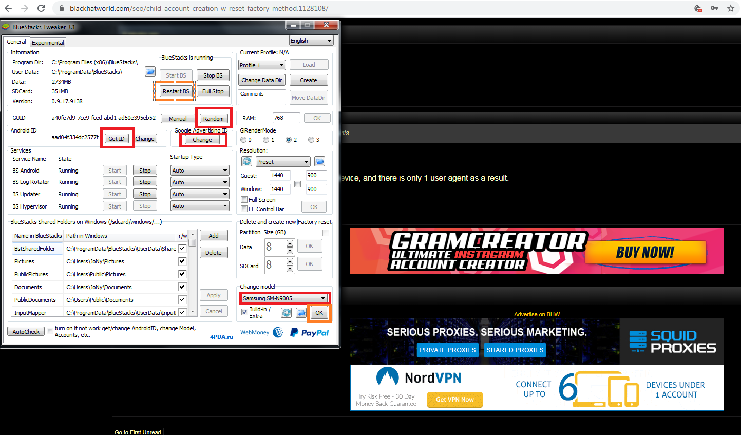Click the refresh icon in Resolution section
This screenshot has height=435, width=741.
pyautogui.click(x=247, y=161)
